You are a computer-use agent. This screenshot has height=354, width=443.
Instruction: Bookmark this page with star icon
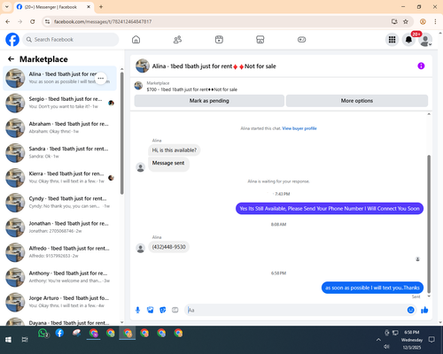406,21
